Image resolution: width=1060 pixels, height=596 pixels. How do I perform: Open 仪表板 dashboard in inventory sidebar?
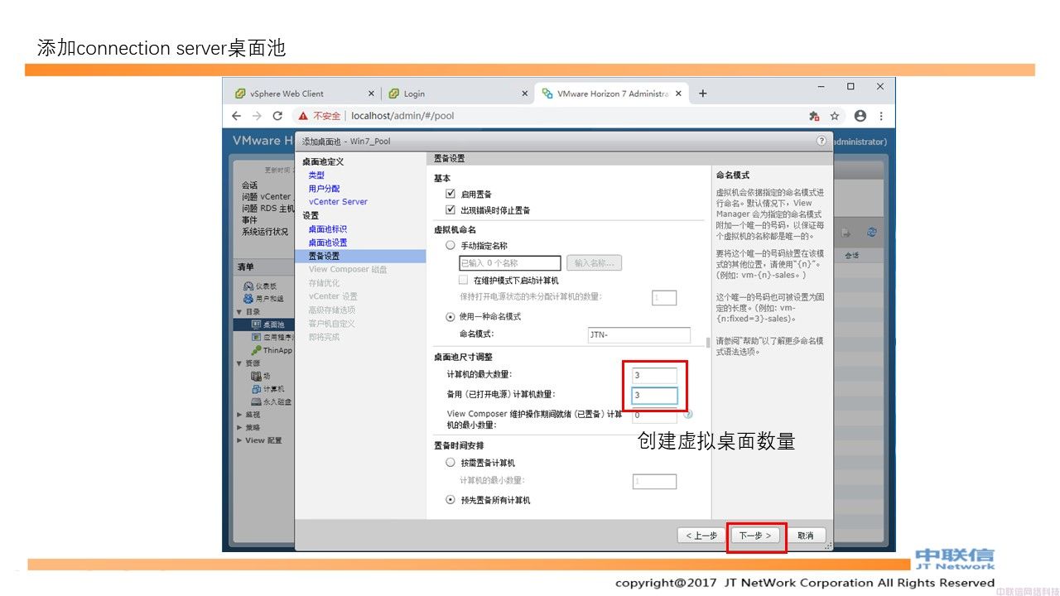(263, 286)
